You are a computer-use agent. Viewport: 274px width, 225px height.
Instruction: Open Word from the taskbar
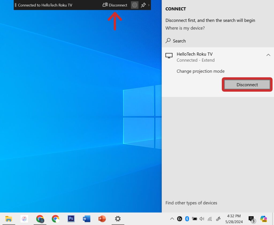click(x=86, y=219)
